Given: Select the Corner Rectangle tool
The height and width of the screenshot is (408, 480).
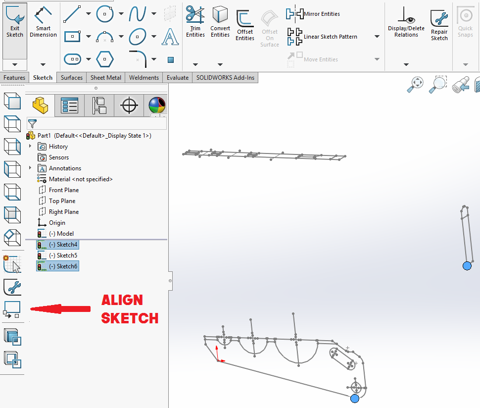Looking at the screenshot, I should (x=72, y=37).
